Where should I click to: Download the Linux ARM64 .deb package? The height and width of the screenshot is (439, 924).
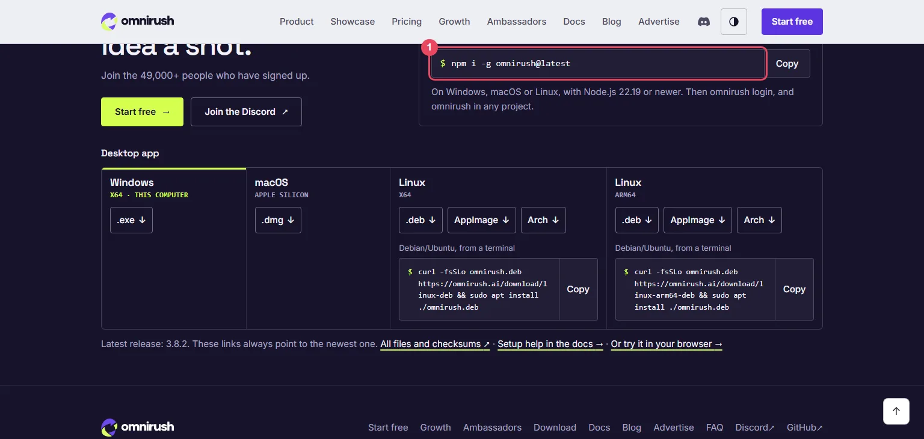click(x=637, y=220)
